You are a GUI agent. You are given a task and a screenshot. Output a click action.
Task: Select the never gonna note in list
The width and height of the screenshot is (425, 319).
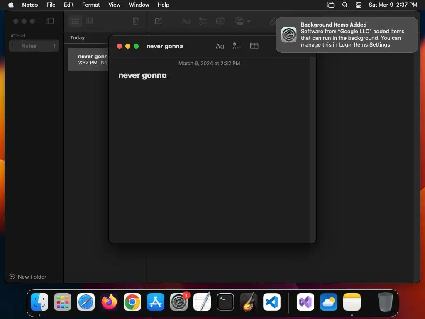[x=88, y=59]
